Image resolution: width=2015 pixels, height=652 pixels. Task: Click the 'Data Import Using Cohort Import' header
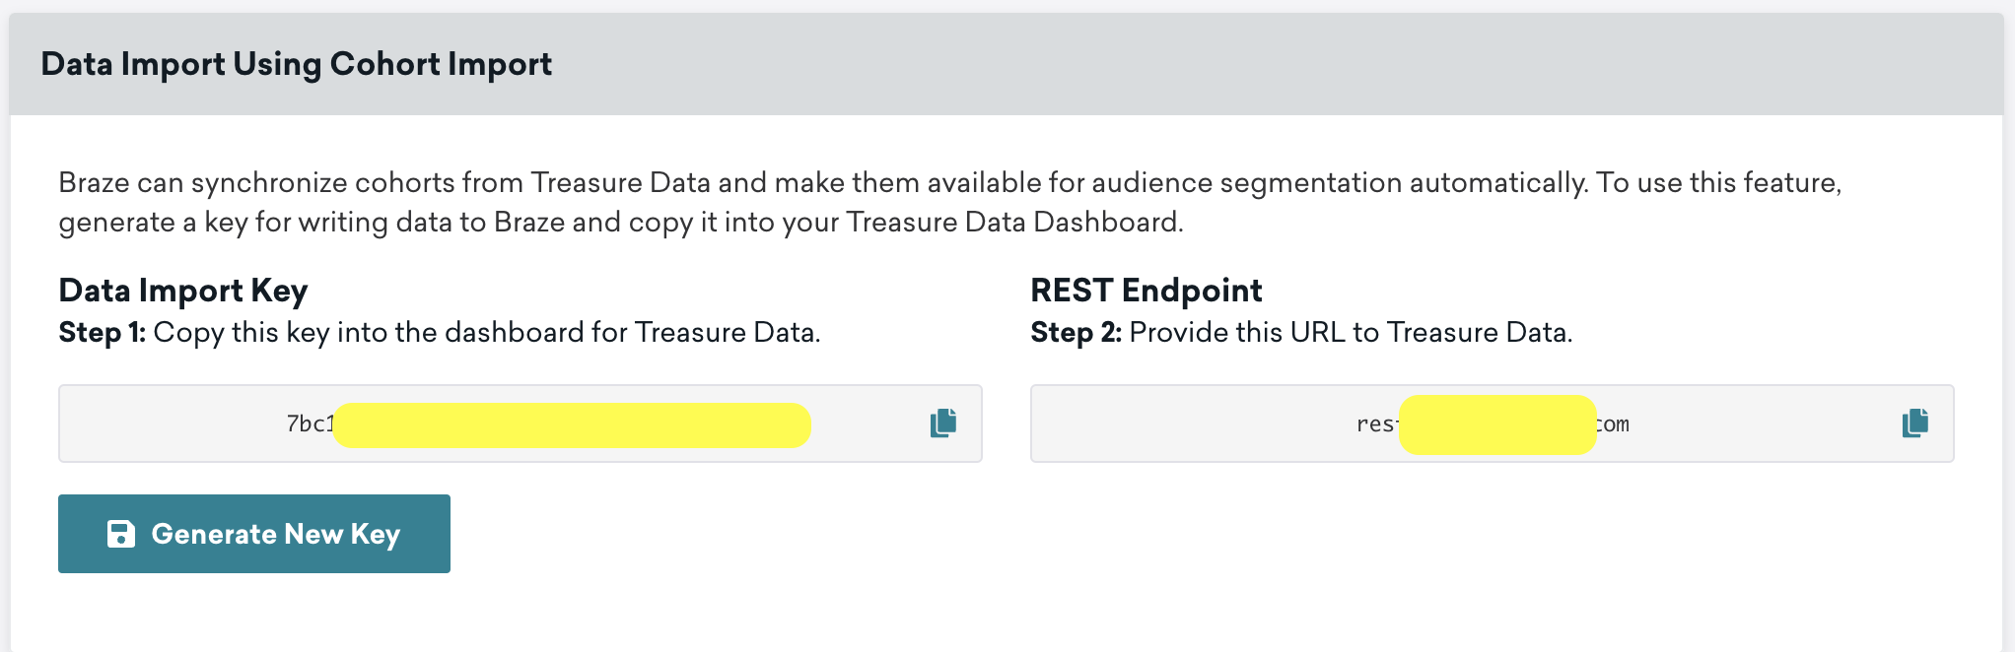(296, 64)
